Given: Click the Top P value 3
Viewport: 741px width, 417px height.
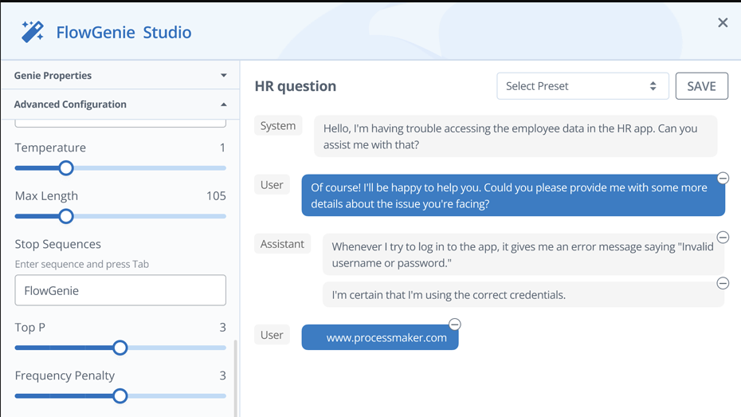Looking at the screenshot, I should click(x=222, y=327).
